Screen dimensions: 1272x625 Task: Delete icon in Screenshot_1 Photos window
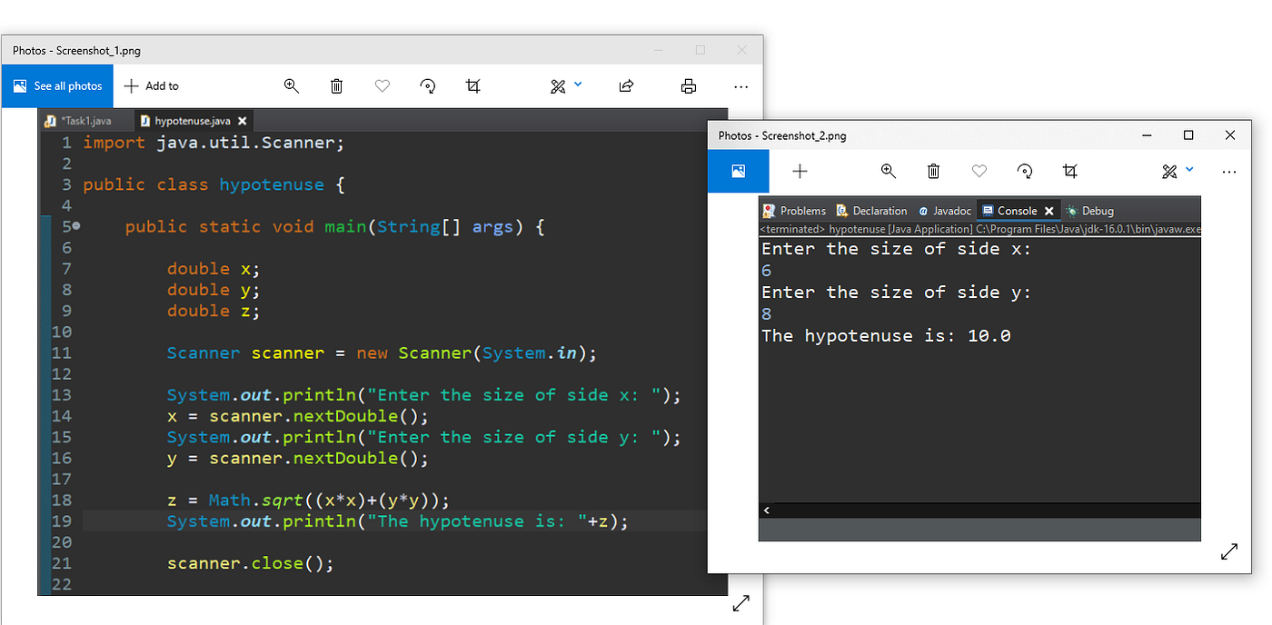click(336, 86)
